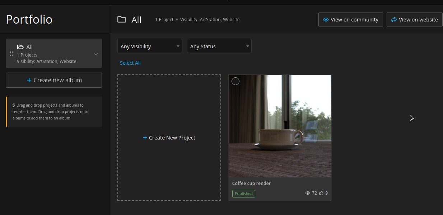Image resolution: width=443 pixels, height=215 pixels.
Task: Open the Any Status dropdown
Action: coord(219,46)
